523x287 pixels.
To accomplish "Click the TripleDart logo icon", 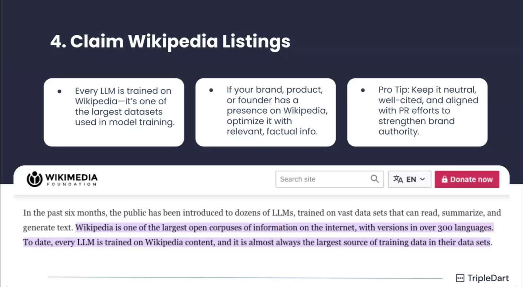I will pyautogui.click(x=460, y=278).
